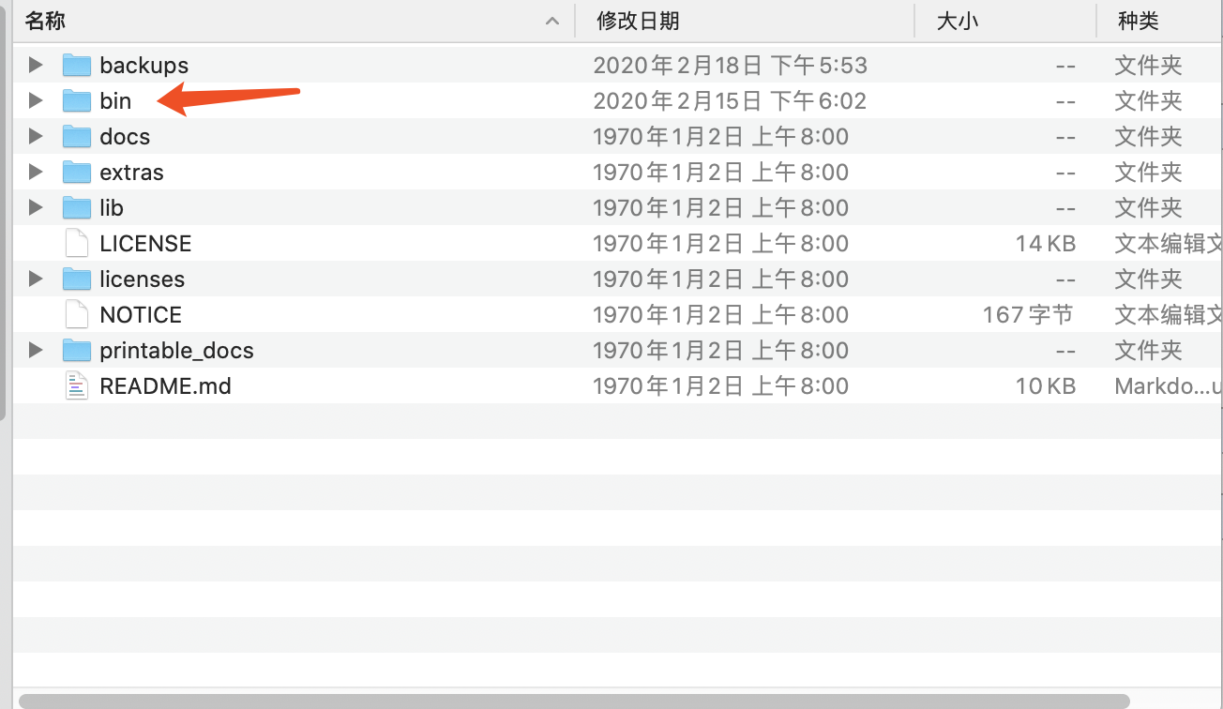The height and width of the screenshot is (709, 1223).
Task: Expand the printable_docs folder disclosure triangle
Action: [x=36, y=350]
